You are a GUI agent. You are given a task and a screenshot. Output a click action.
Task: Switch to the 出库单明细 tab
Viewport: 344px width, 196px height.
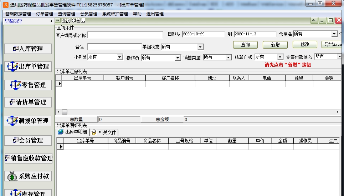click(73, 132)
